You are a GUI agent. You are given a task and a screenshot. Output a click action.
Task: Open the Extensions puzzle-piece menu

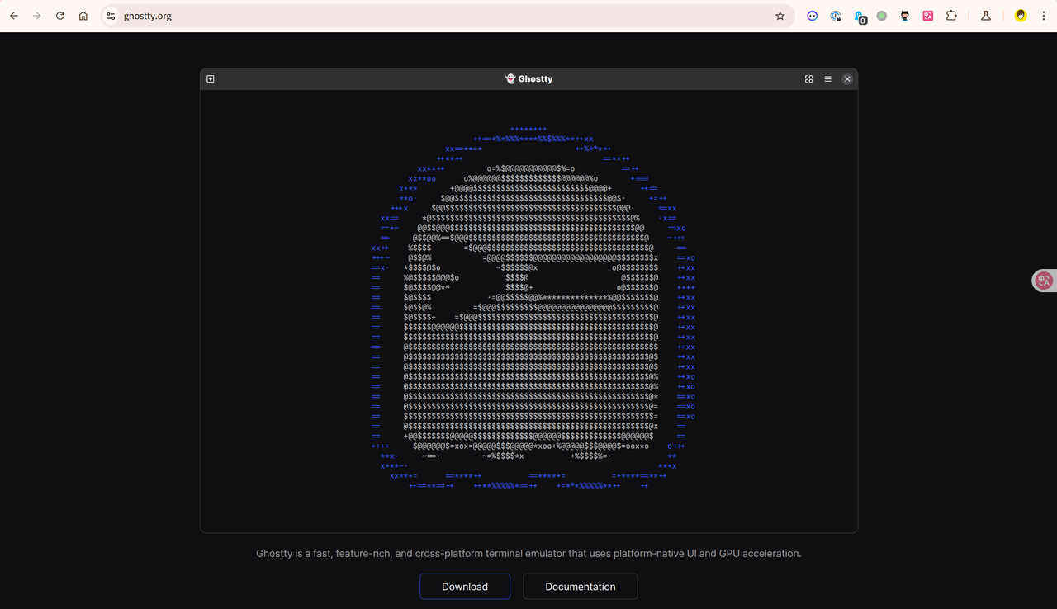point(951,16)
